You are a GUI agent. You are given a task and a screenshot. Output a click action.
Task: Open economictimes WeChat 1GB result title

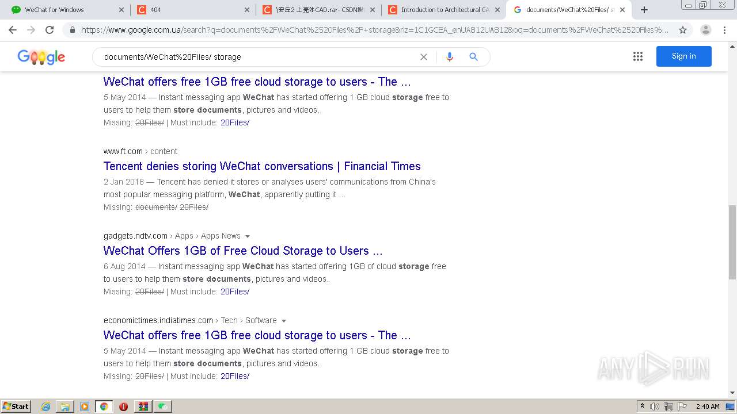257,335
